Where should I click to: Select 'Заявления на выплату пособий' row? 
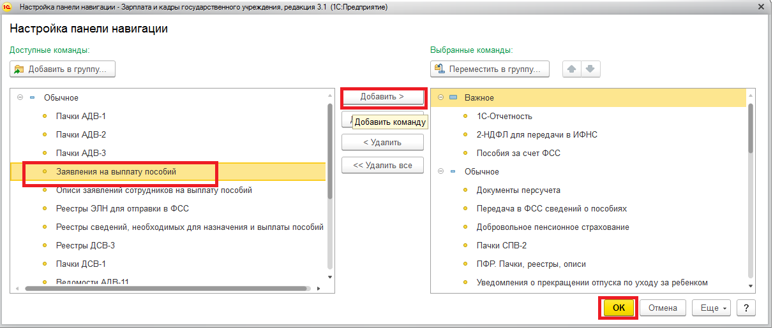pyautogui.click(x=169, y=171)
